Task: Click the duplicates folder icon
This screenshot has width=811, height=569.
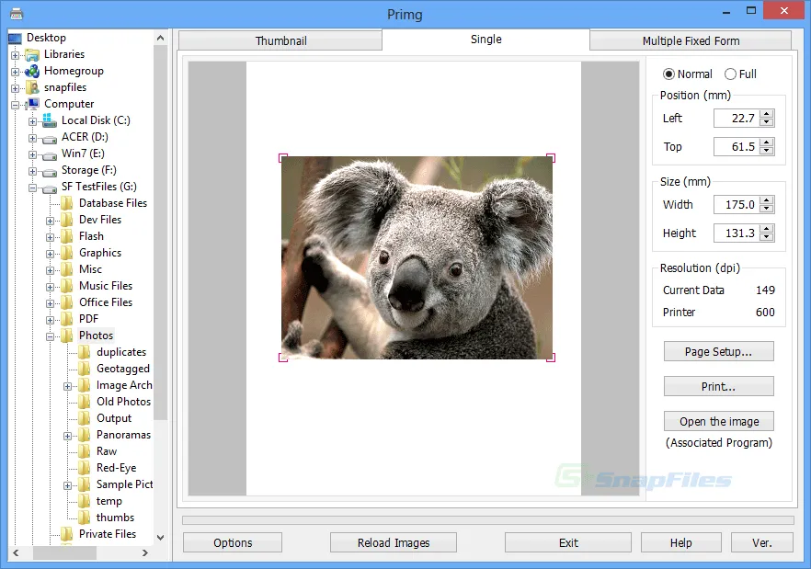Action: pyautogui.click(x=85, y=352)
